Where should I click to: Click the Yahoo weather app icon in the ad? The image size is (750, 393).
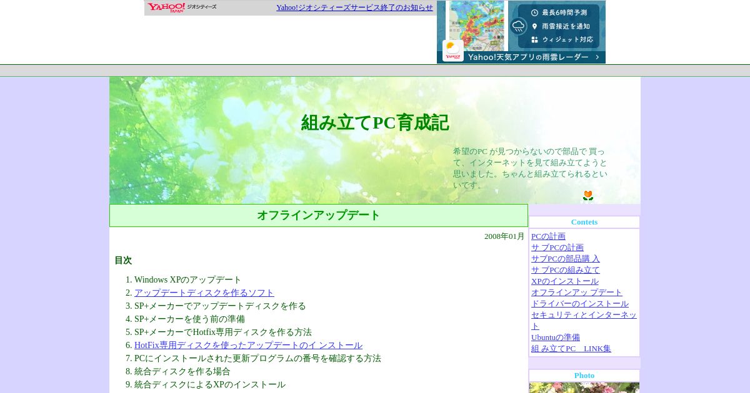453,51
